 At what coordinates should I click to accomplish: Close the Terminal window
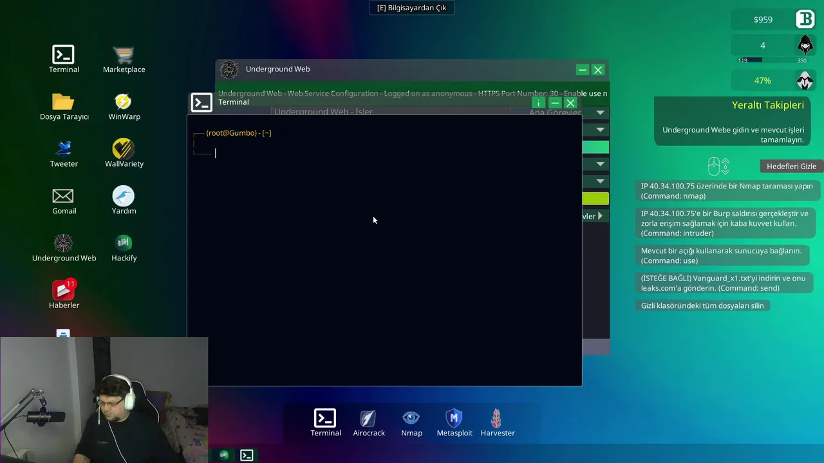570,103
